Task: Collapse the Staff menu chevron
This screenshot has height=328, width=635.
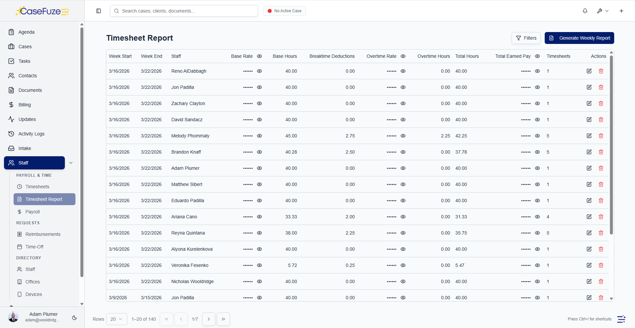Action: click(71, 163)
